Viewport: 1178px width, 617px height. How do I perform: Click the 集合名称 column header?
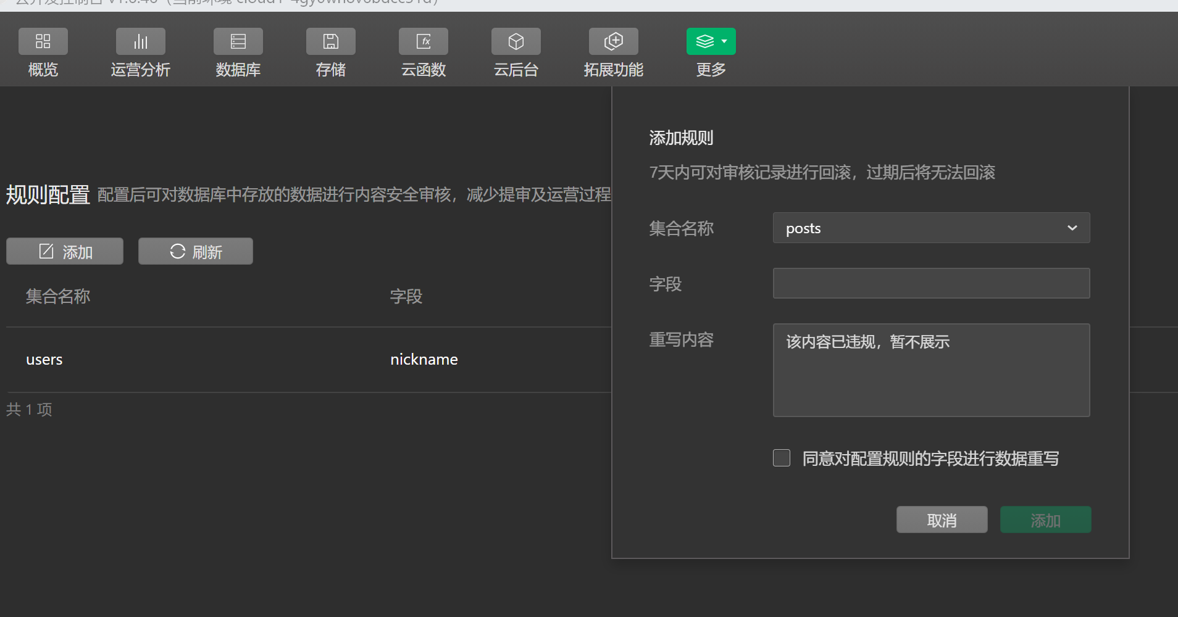(58, 296)
